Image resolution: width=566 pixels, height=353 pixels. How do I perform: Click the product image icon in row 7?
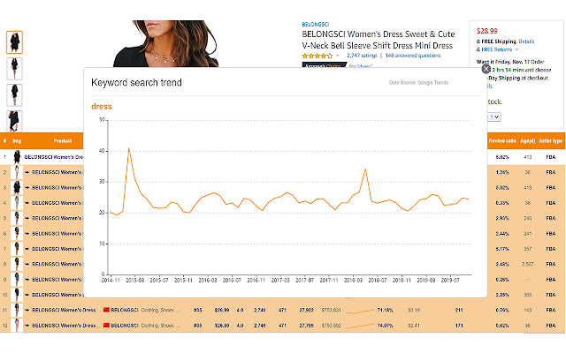point(17,249)
